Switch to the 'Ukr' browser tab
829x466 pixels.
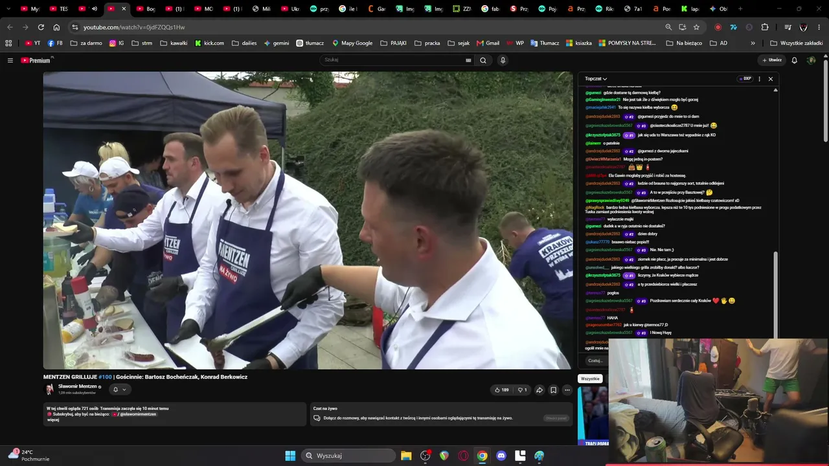tap(290, 9)
